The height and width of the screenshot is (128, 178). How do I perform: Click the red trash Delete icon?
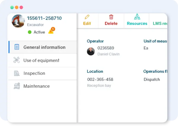111,17
